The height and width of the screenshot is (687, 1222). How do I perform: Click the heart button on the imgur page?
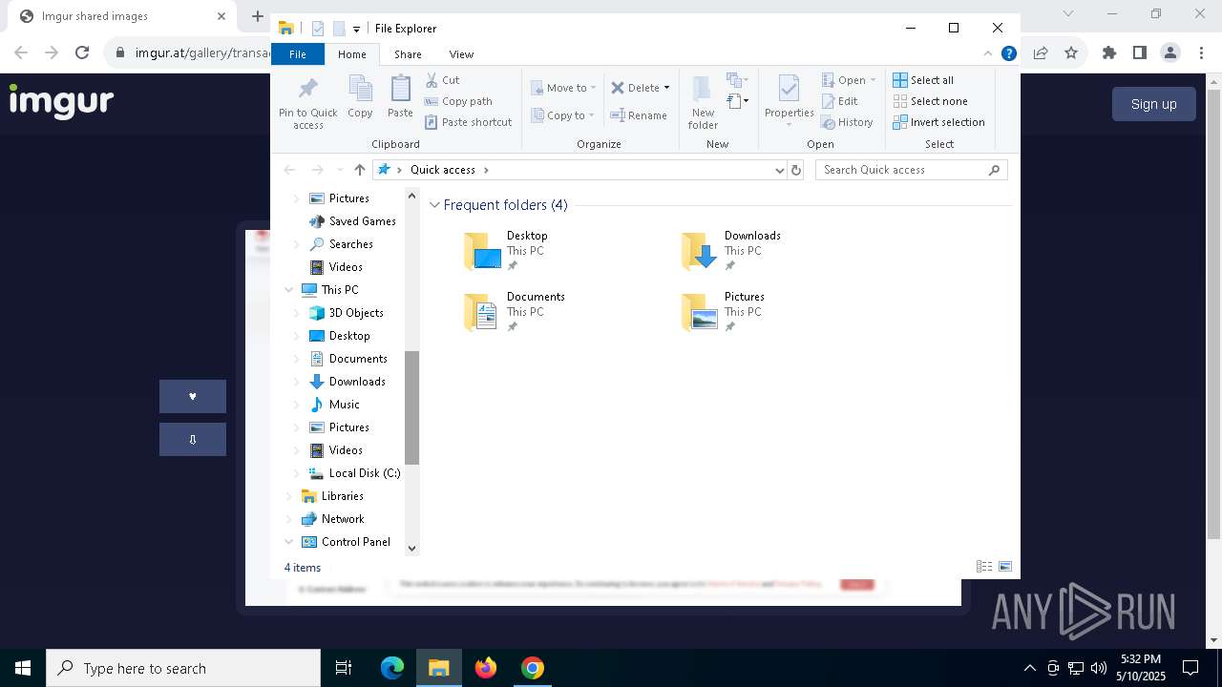193,397
